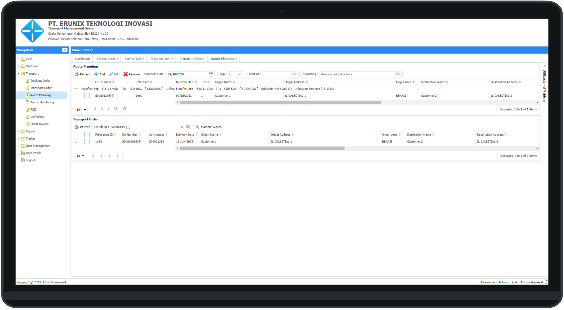Open Trucking Order in navigation
The height and width of the screenshot is (310, 564).
pyautogui.click(x=40, y=81)
